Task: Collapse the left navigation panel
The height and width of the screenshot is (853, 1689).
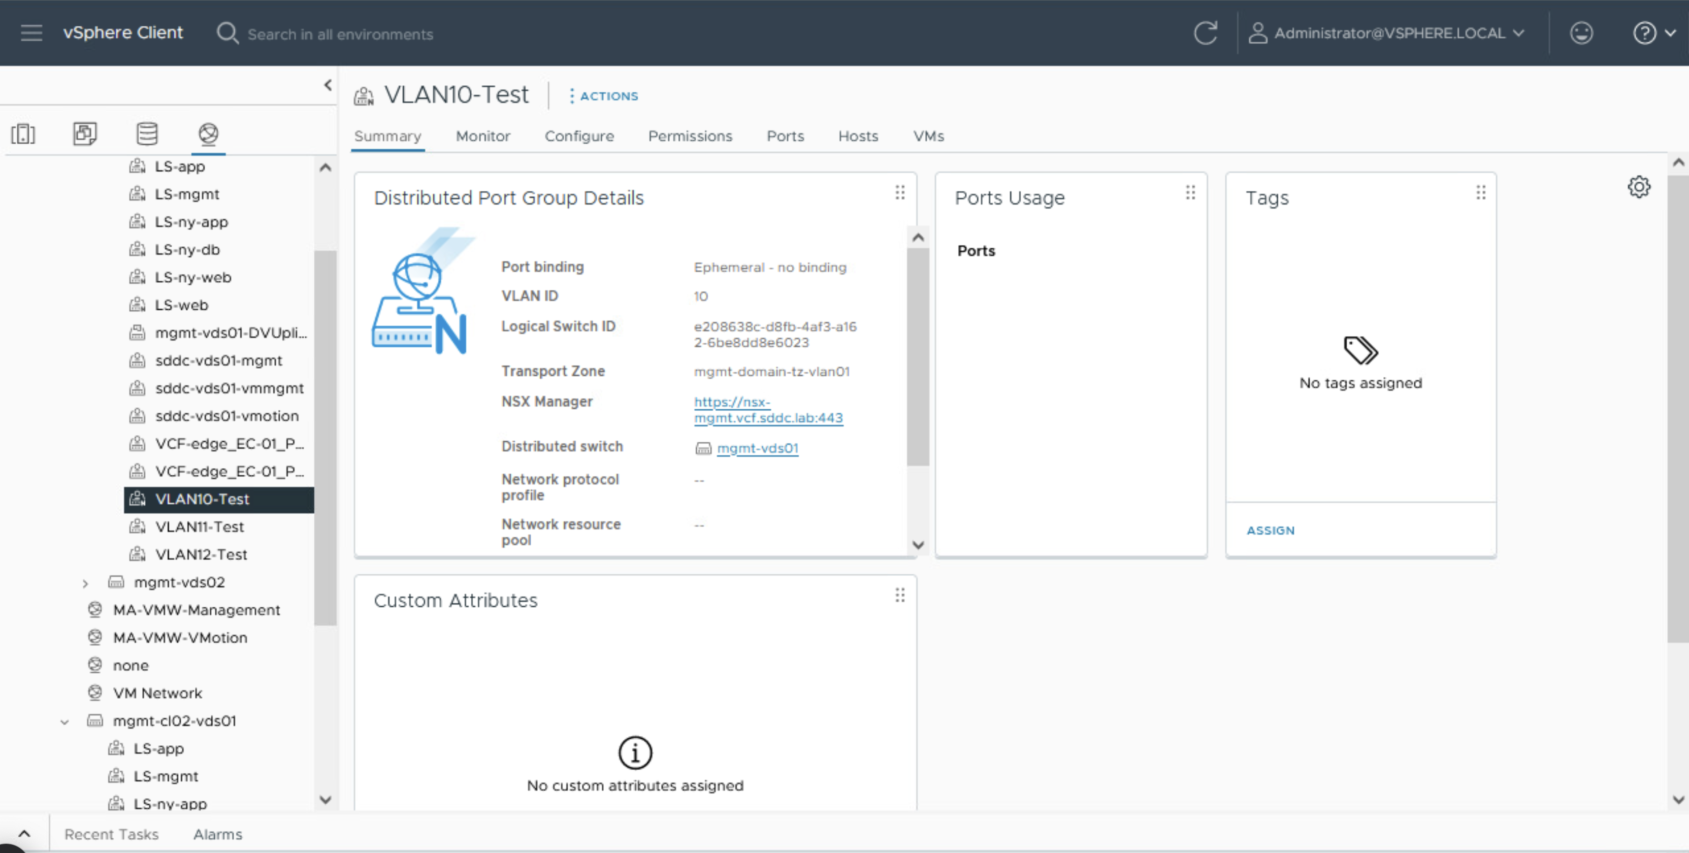Action: (328, 85)
